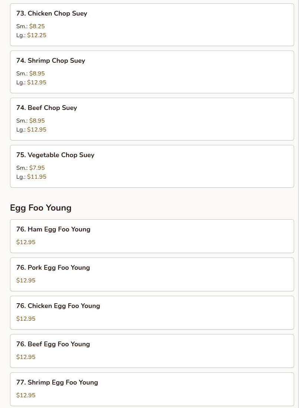Image resolution: width=306 pixels, height=408 pixels.
Task: Click Chicken Chop Suey small price $8.25
Action: point(37,26)
